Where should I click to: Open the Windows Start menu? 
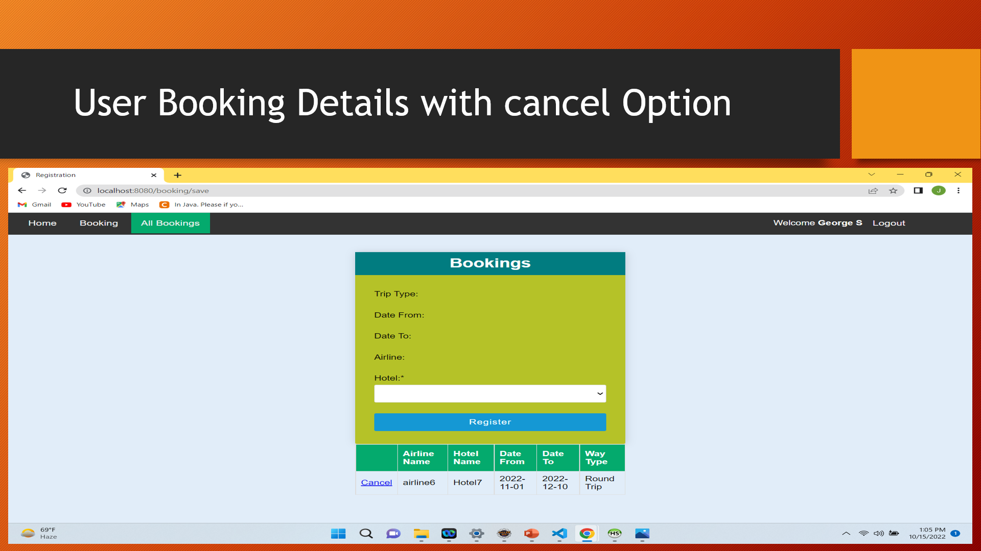pos(338,534)
